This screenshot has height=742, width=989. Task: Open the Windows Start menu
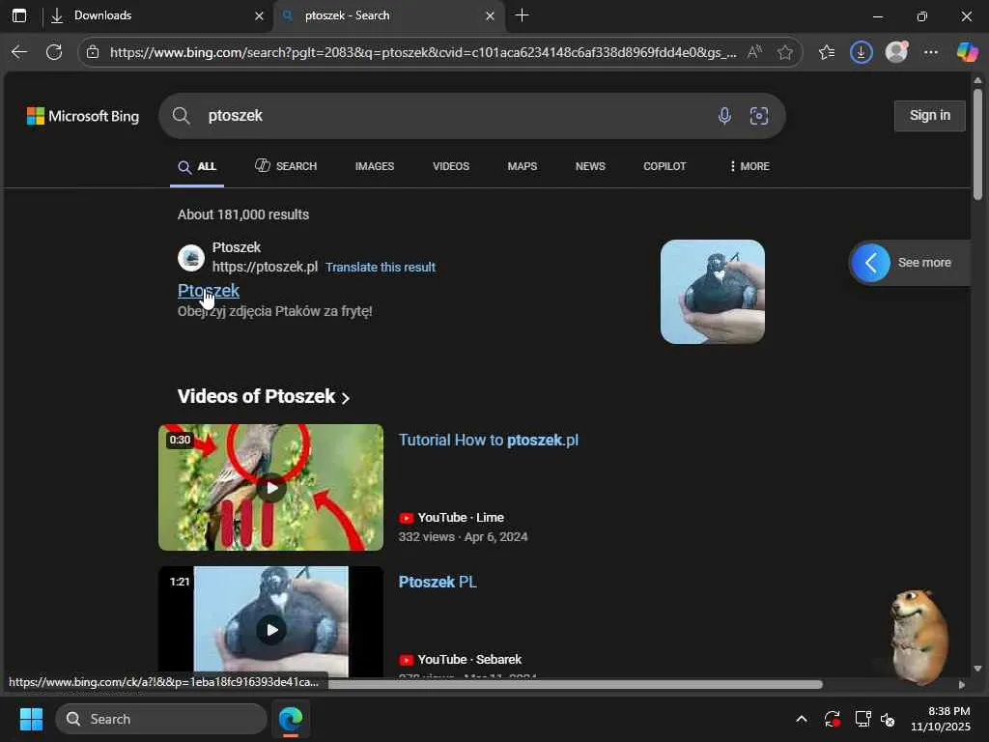32,719
